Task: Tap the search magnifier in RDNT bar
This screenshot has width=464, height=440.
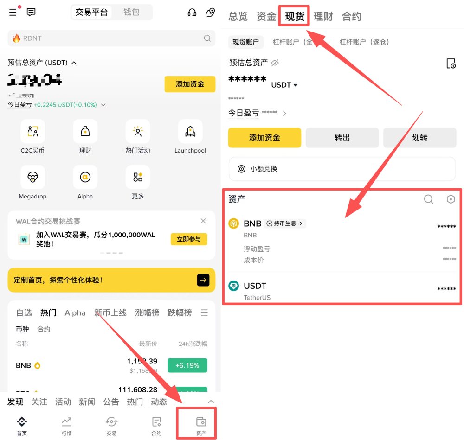Action: (207, 38)
